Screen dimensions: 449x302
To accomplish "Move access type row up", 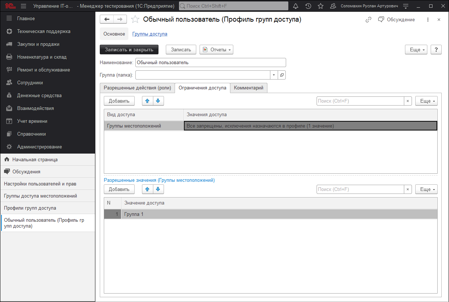I will (x=147, y=101).
